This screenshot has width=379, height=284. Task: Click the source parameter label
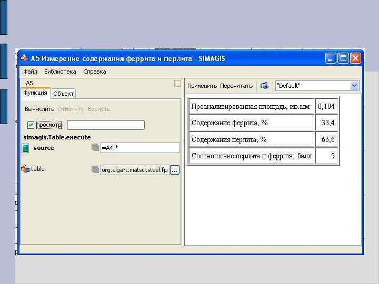(x=44, y=148)
